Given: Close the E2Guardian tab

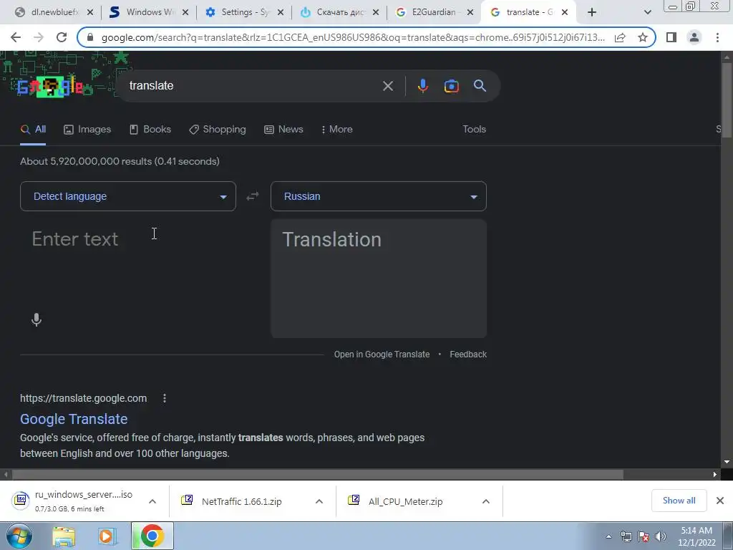Looking at the screenshot, I should (470, 13).
